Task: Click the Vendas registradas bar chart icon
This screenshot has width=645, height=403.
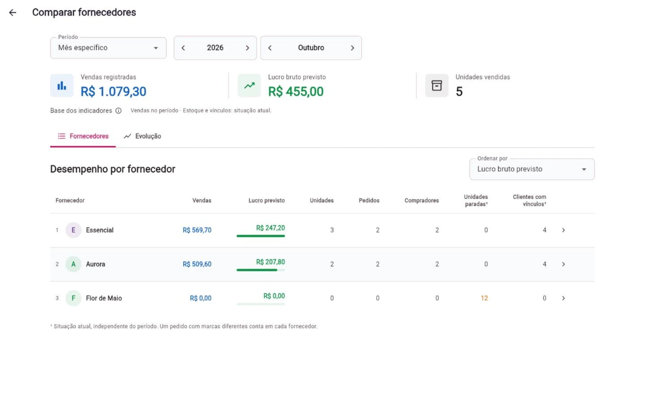Action: [62, 86]
